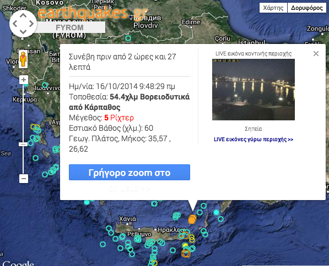Click the FYROM label box

69,27
